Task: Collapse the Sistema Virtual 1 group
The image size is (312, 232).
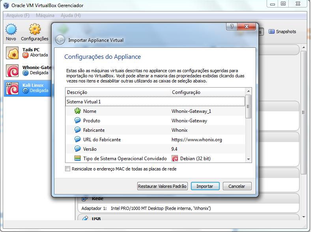Action: [x=84, y=102]
